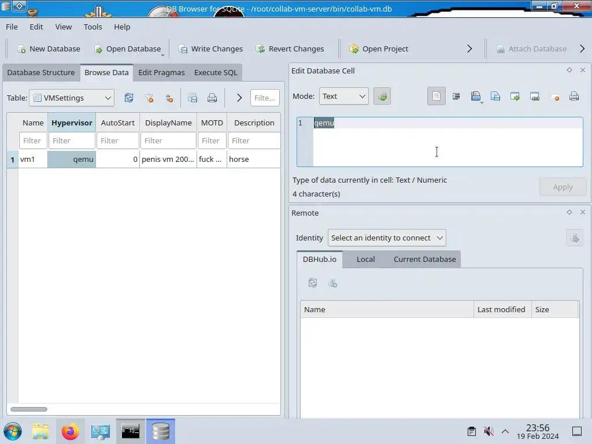
Task: Select row header number 1
Action: [x=13, y=160]
